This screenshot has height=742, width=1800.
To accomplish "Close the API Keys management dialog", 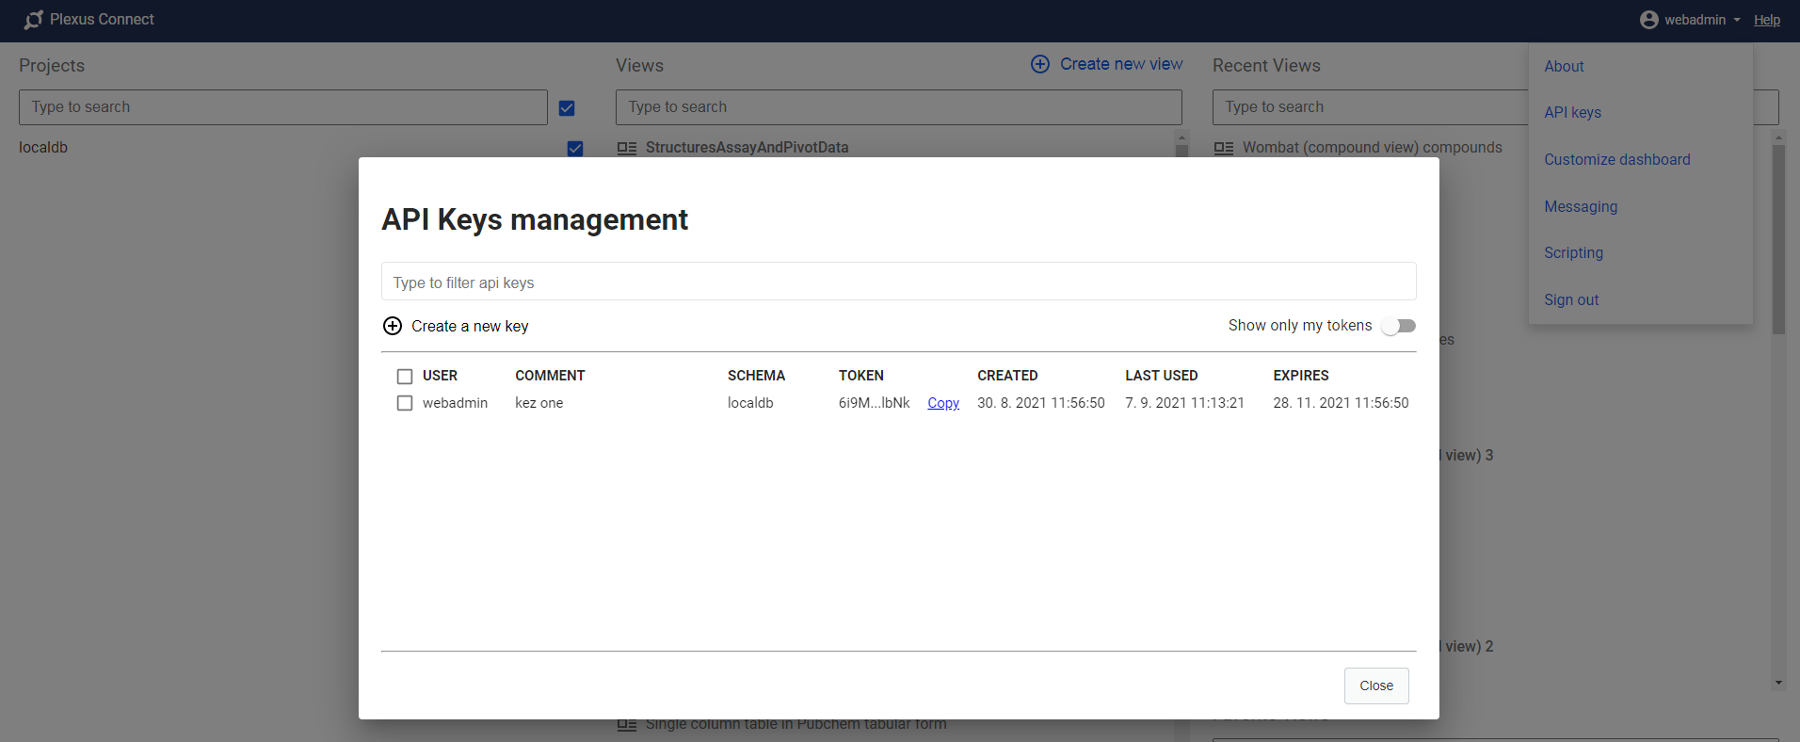I will click(x=1375, y=686).
